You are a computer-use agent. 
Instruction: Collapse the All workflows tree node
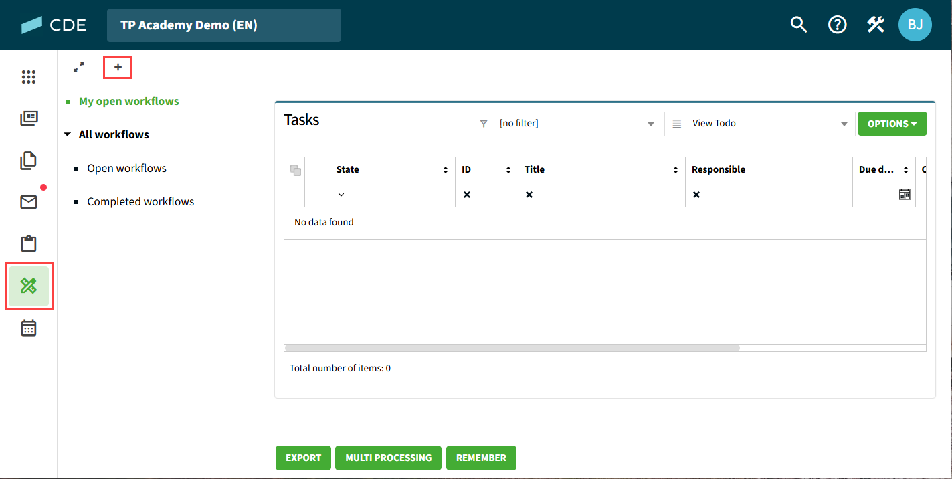pyautogui.click(x=68, y=135)
